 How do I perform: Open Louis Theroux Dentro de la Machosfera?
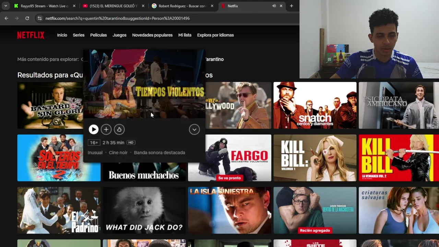315,210
